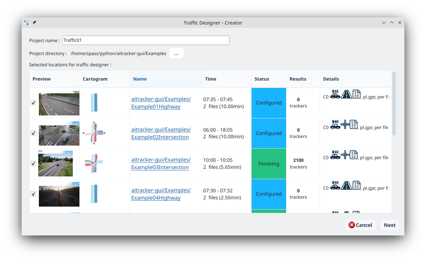Click the Cancel button
This screenshot has height=261, width=426.
pos(360,225)
